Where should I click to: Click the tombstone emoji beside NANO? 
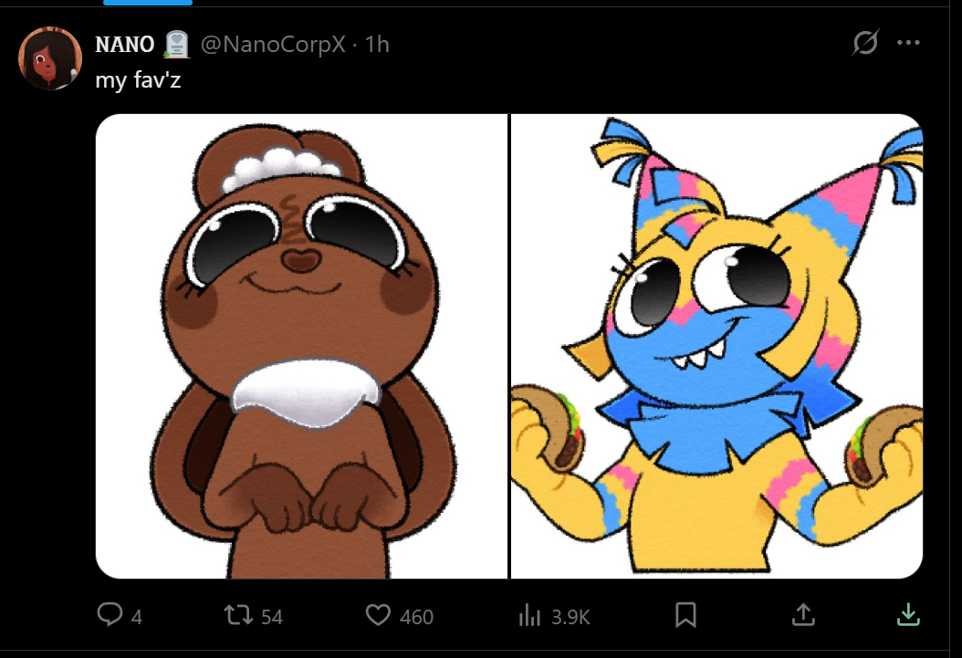[175, 43]
